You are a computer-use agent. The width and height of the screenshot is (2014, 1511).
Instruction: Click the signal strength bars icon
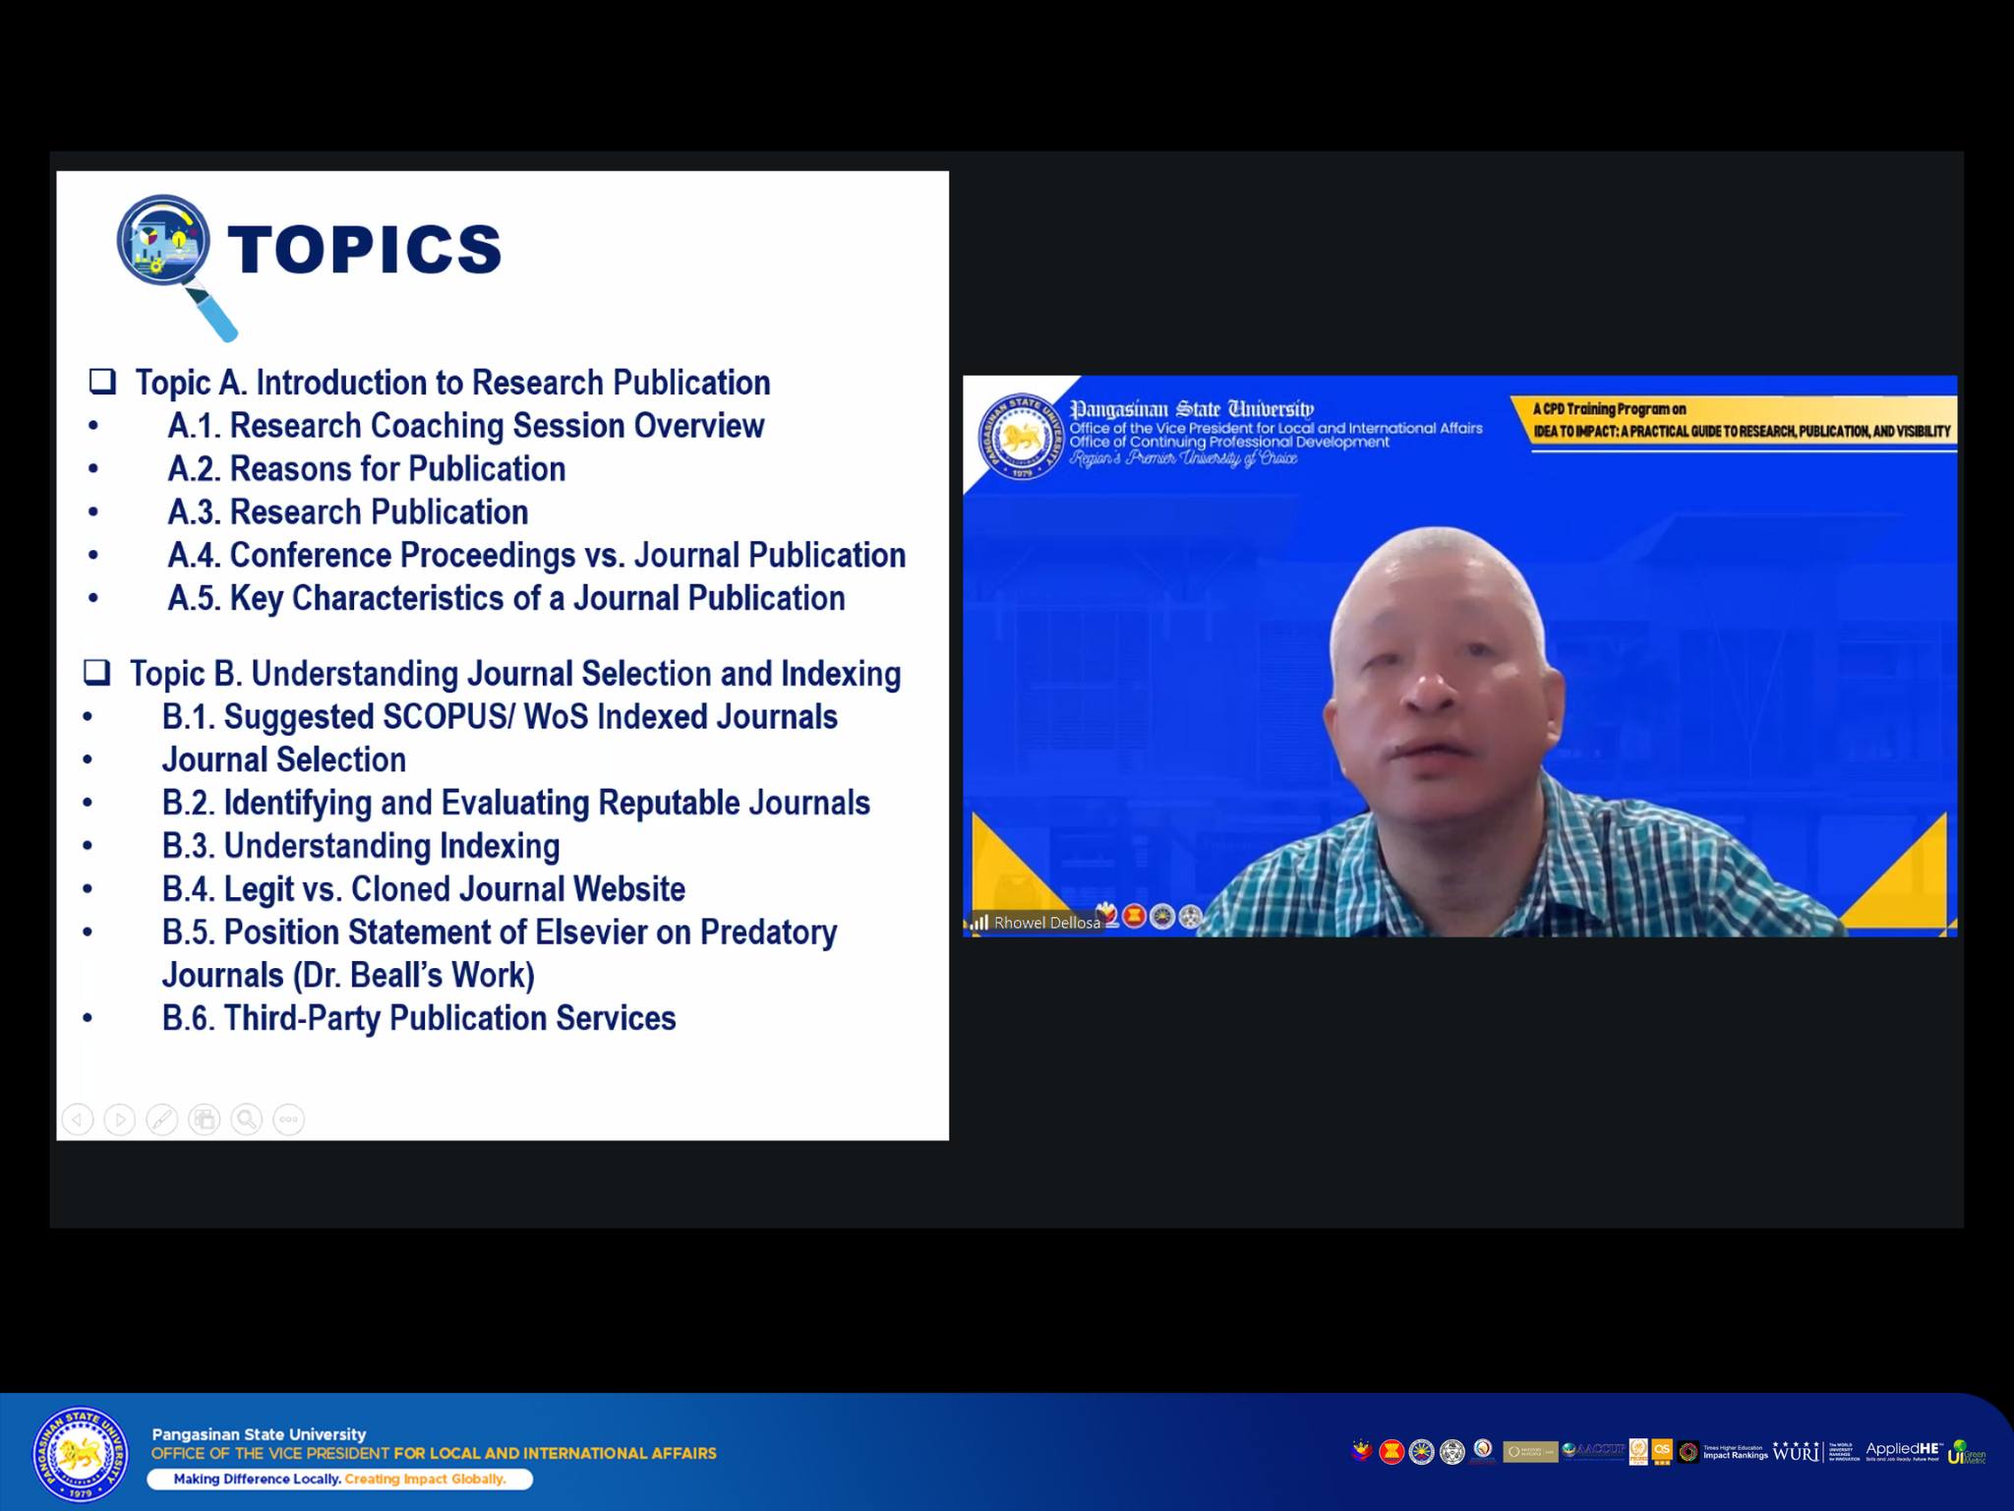978,922
